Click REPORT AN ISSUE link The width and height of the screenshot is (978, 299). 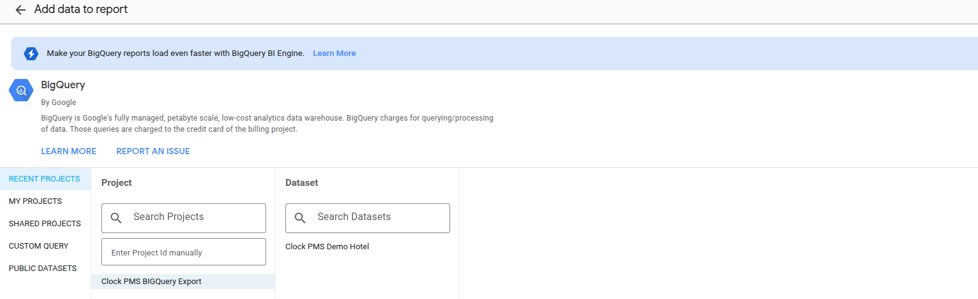click(x=153, y=151)
